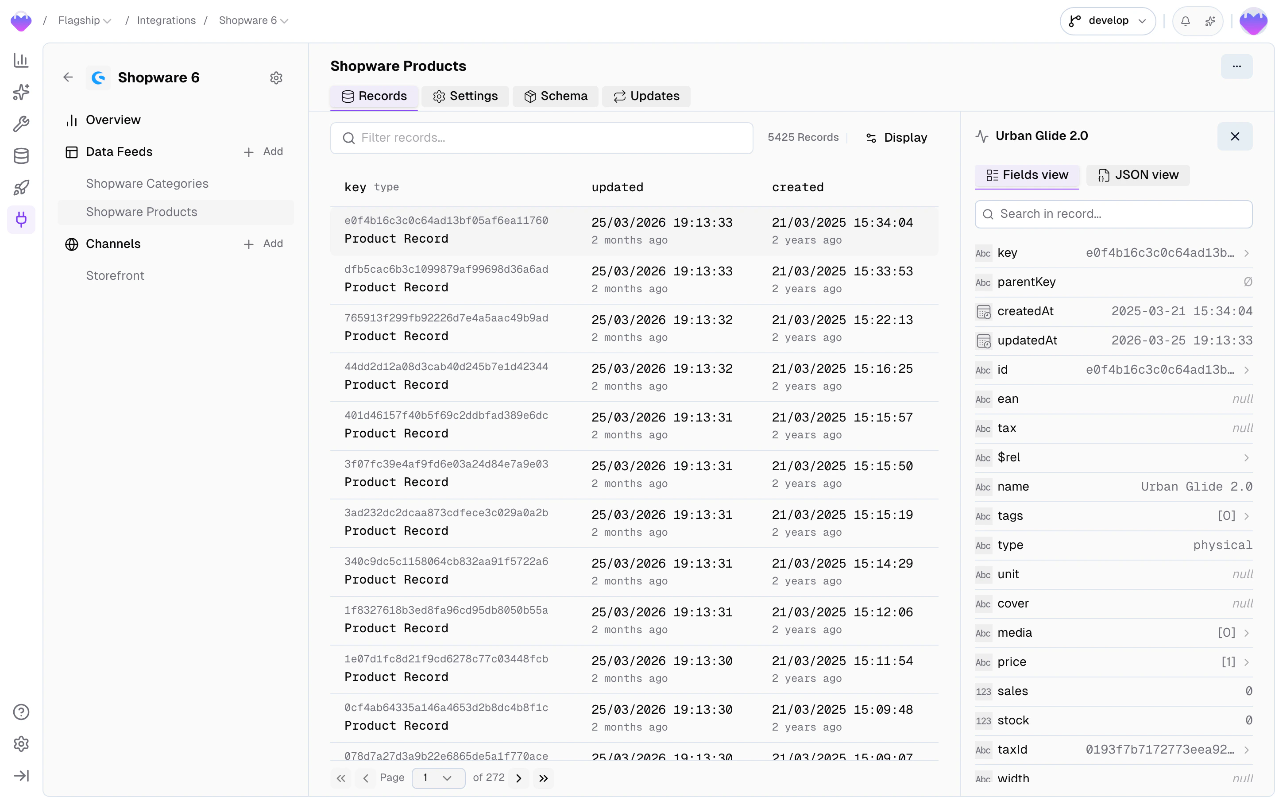Expand the key field value
The height and width of the screenshot is (797, 1275).
[x=1247, y=253]
